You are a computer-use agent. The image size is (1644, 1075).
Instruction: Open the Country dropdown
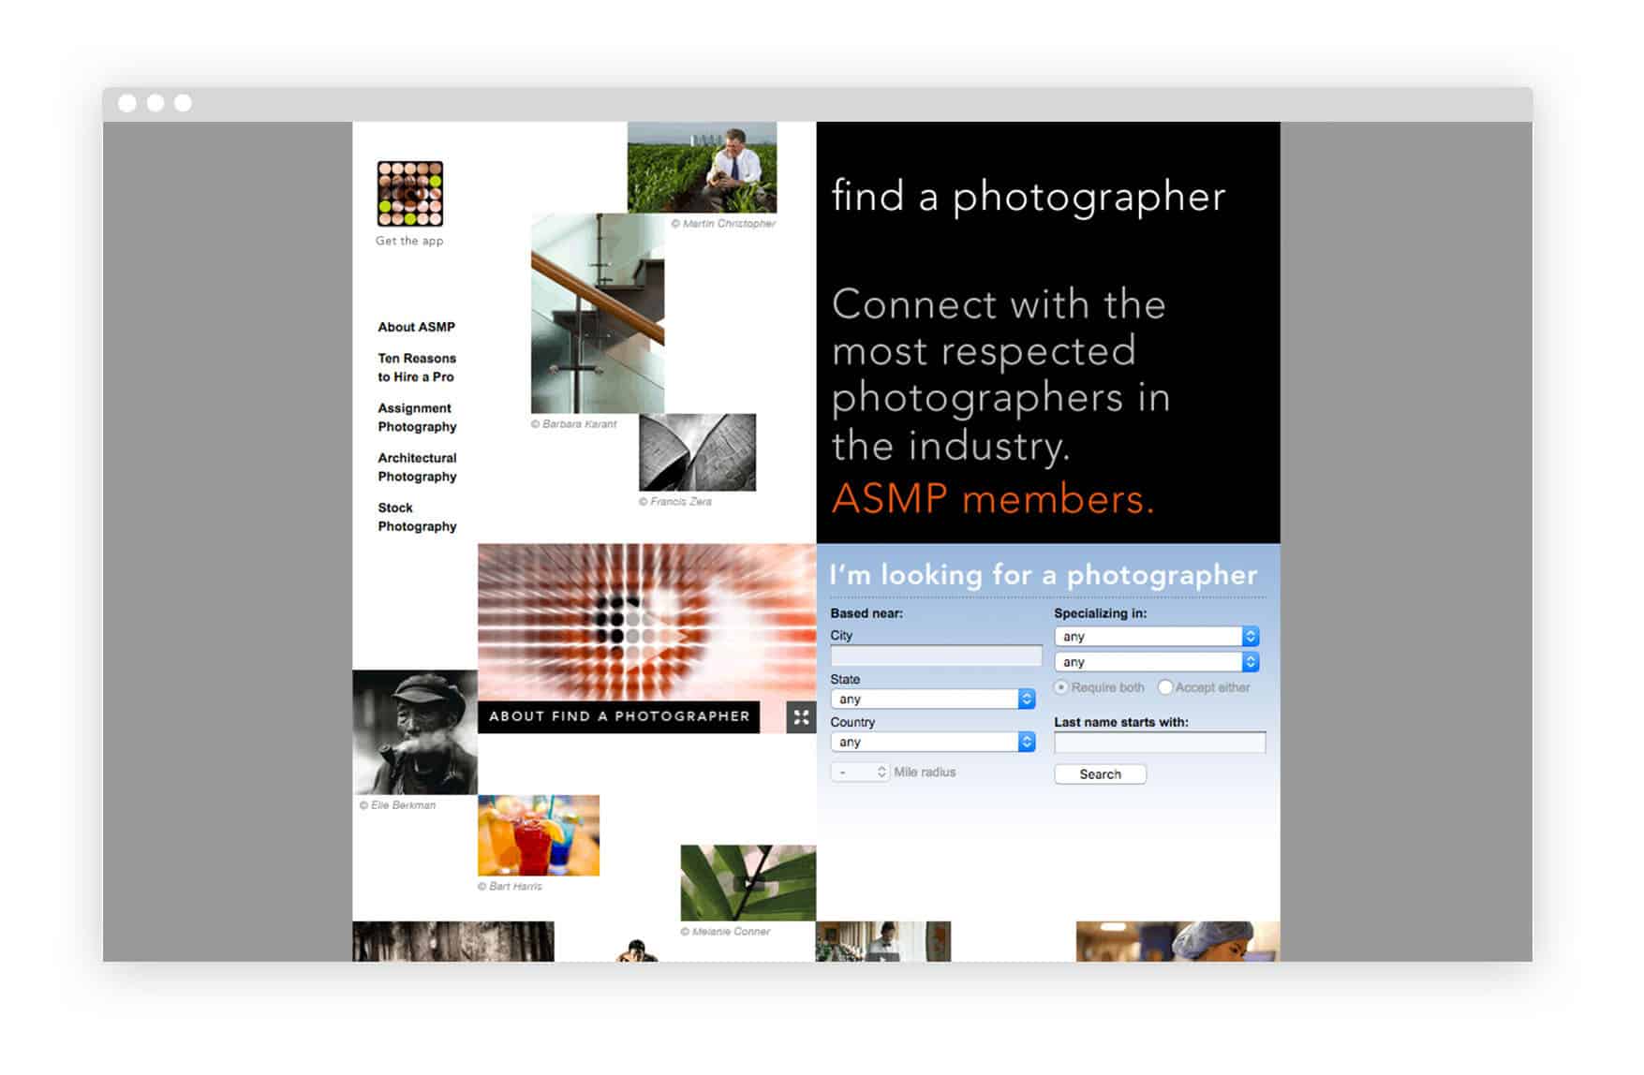click(x=933, y=742)
